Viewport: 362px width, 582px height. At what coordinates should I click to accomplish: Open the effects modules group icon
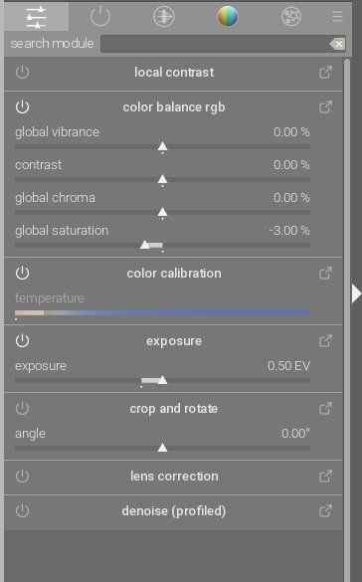pos(291,17)
